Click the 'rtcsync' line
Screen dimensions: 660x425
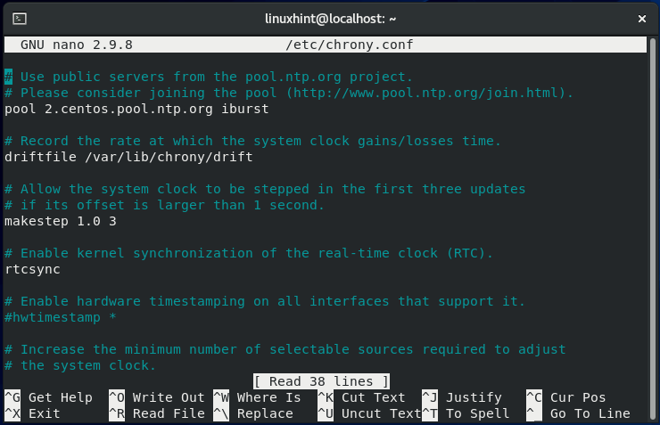tap(32, 269)
